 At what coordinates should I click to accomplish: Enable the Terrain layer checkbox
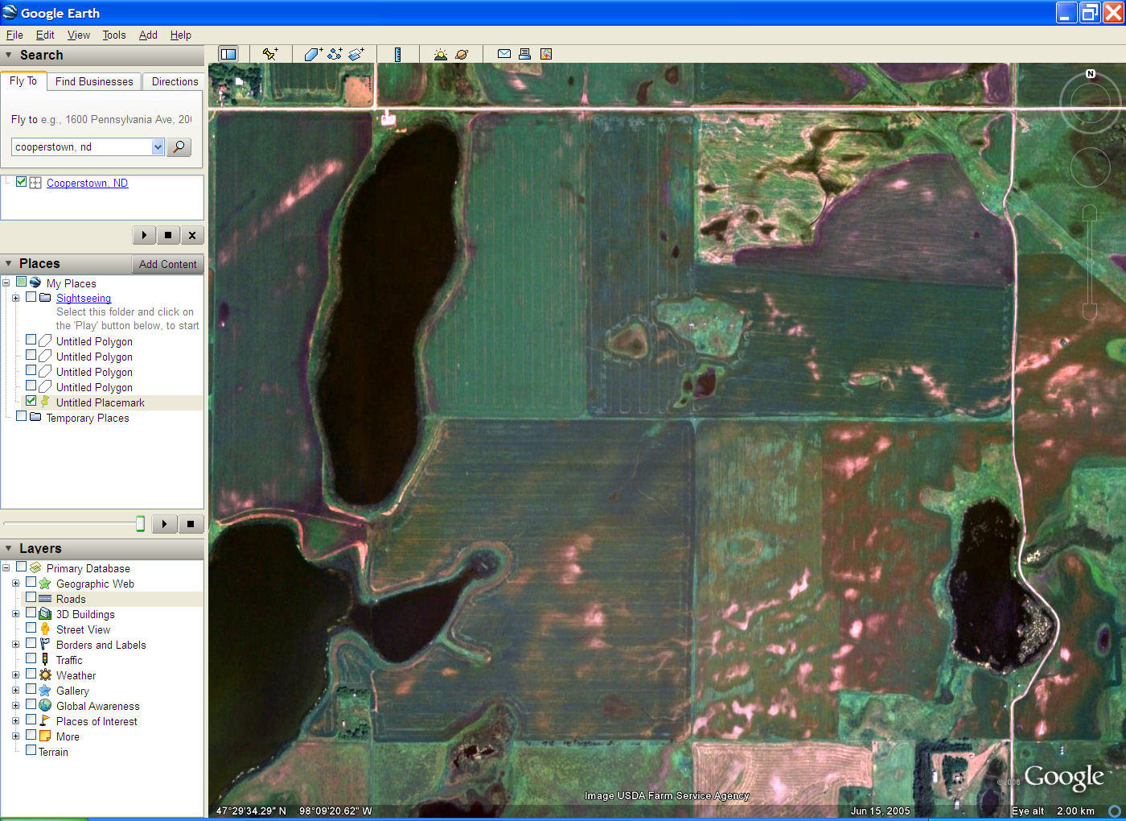click(31, 751)
